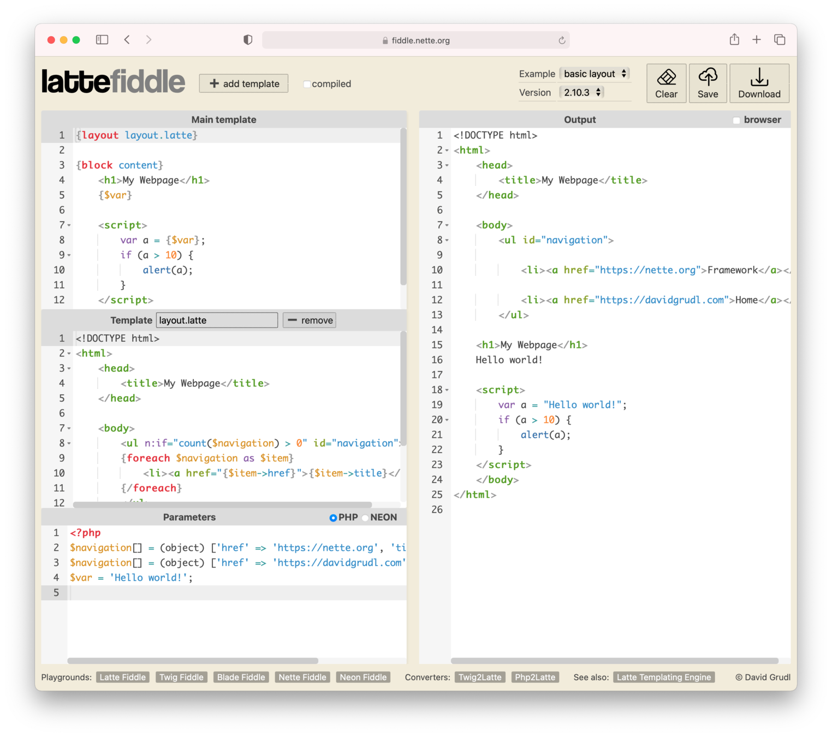The height and width of the screenshot is (737, 832).
Task: Click the fiddle.nette.org address bar
Action: [416, 40]
